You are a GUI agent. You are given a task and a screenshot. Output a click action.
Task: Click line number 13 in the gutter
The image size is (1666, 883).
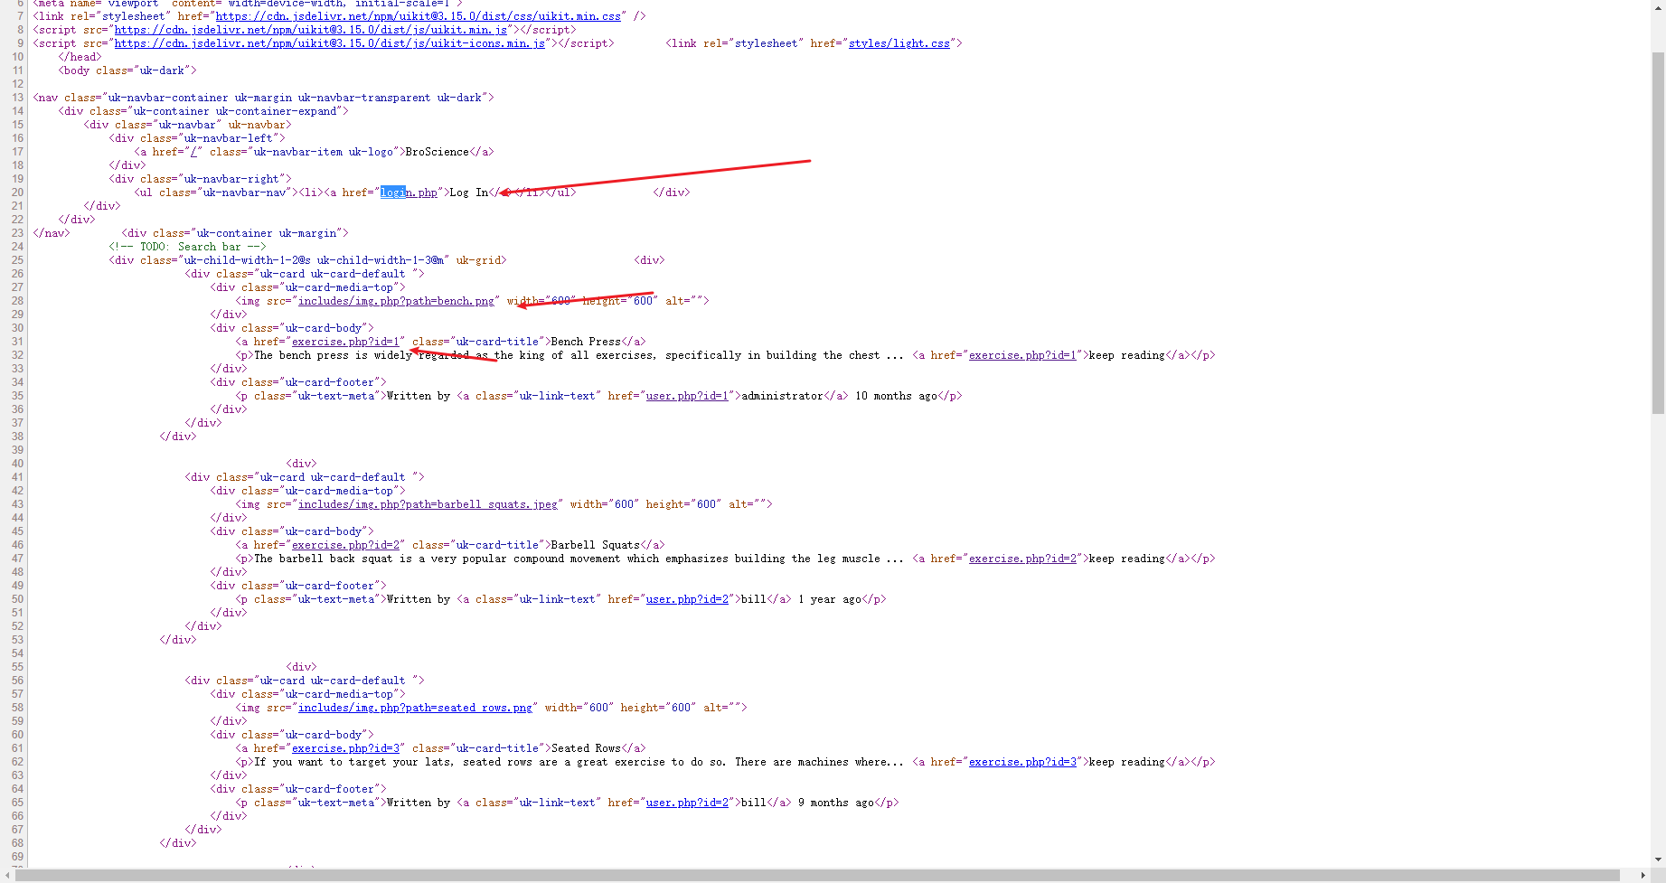pyautogui.click(x=17, y=98)
